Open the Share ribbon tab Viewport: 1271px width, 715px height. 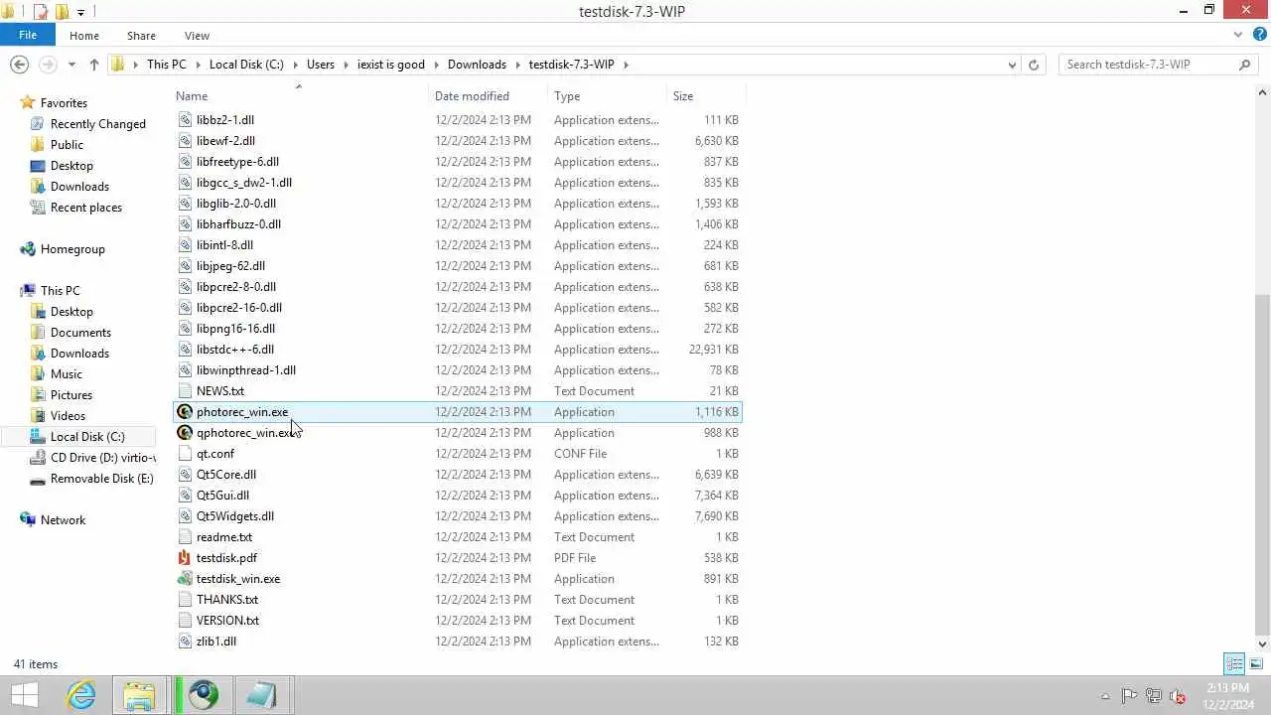click(x=141, y=36)
